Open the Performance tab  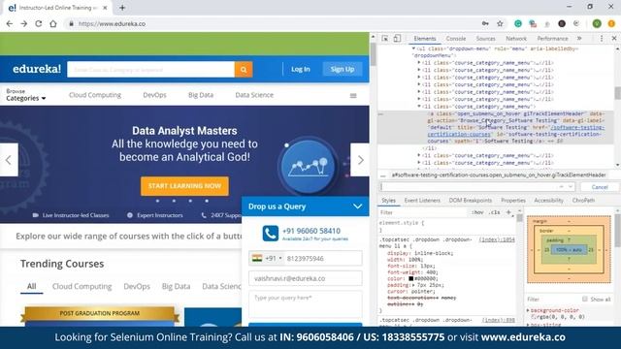[x=552, y=39]
